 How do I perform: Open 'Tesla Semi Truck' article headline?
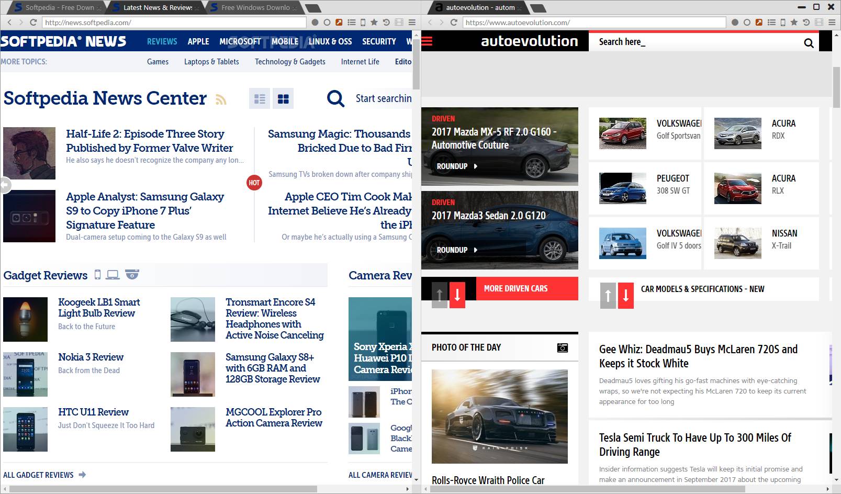click(x=695, y=445)
